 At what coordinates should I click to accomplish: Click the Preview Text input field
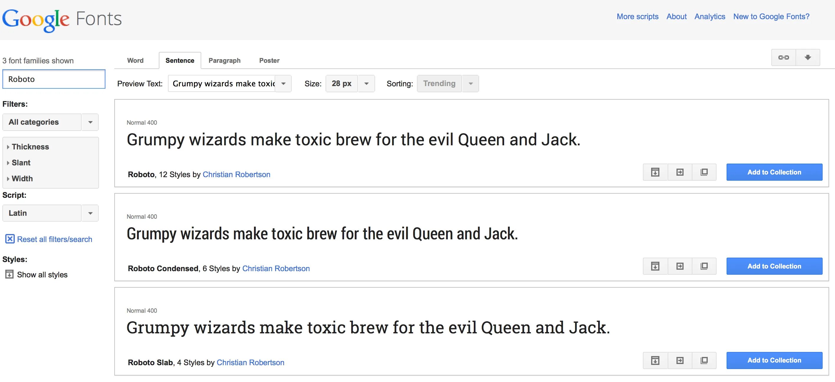[x=222, y=84]
